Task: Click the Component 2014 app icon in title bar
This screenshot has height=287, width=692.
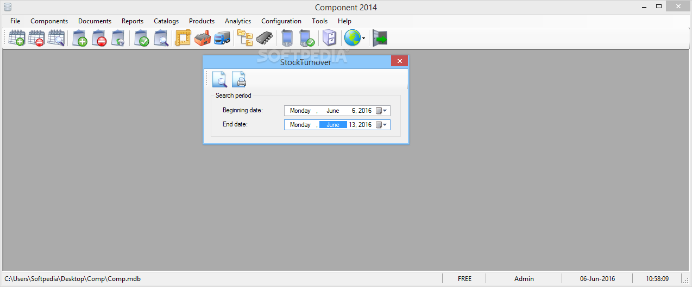Action: [x=8, y=7]
